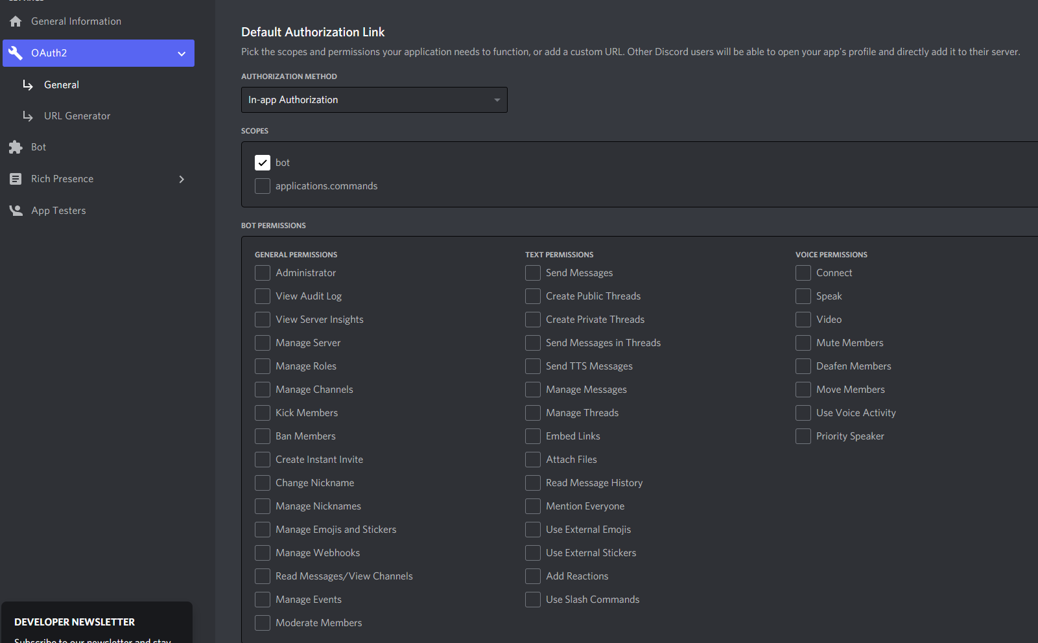
Task: Enable Deafen Members permission
Action: (x=803, y=366)
